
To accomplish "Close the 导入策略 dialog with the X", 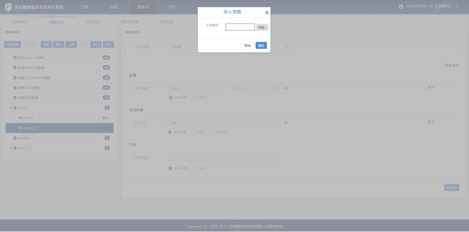I will click(267, 13).
